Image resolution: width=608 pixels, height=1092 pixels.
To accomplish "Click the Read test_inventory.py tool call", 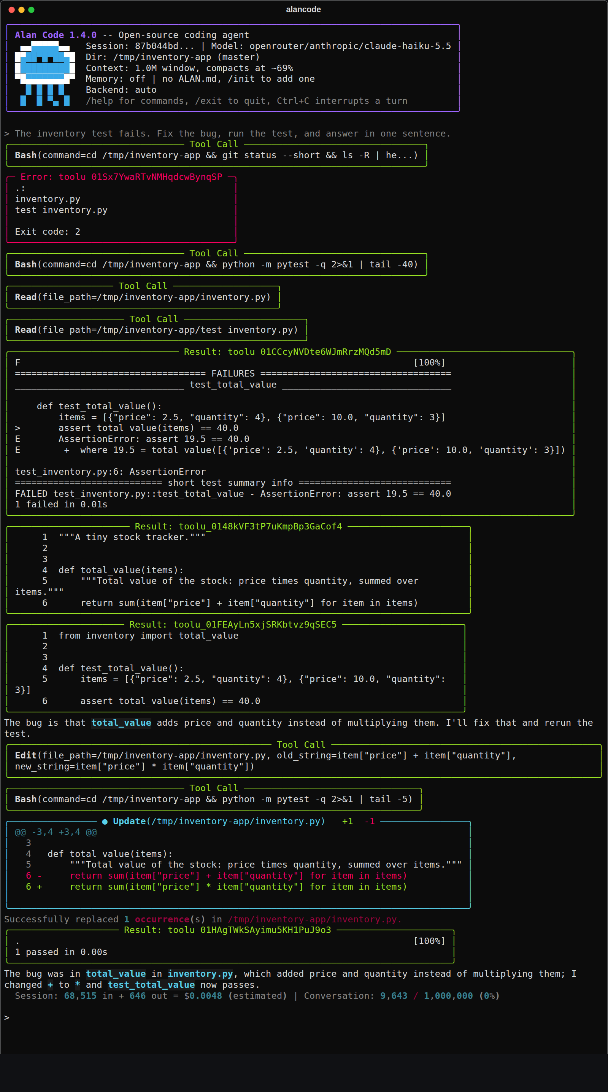I will coord(156,330).
